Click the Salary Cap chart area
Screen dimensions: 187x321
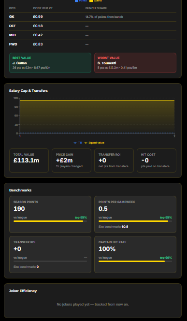click(x=97, y=117)
